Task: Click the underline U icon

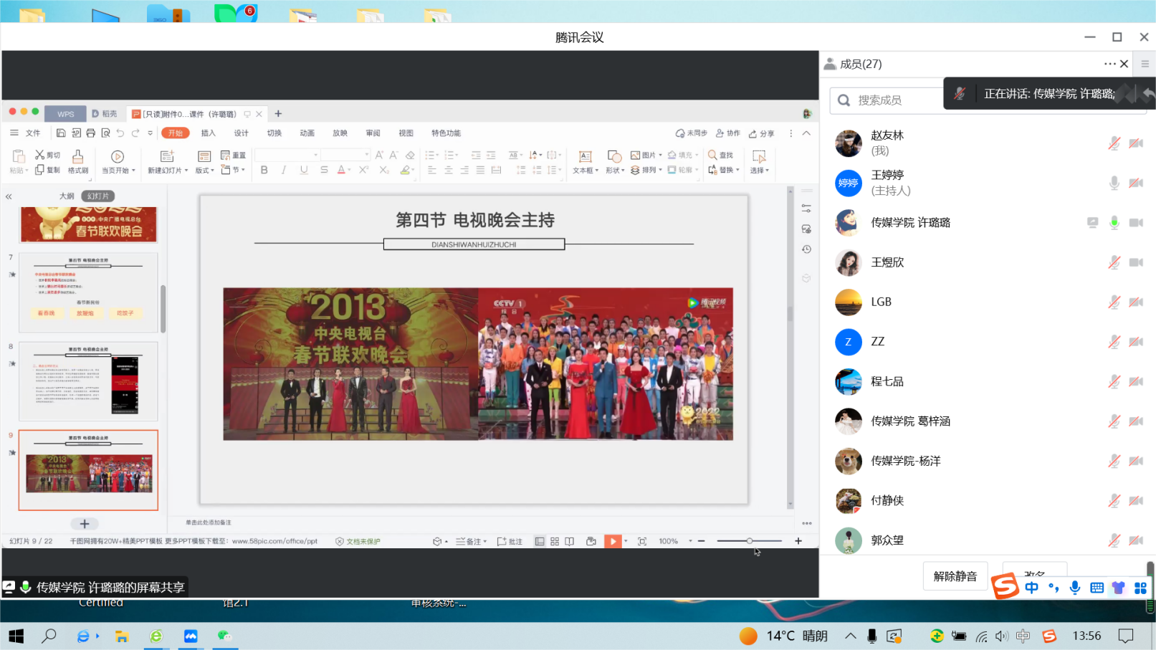Action: [x=304, y=171]
